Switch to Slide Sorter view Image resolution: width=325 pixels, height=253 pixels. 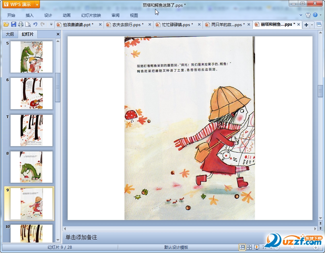249,247
